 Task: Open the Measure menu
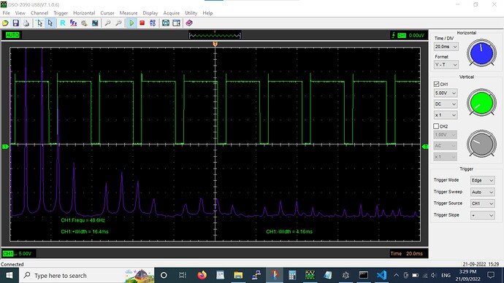[x=129, y=13]
